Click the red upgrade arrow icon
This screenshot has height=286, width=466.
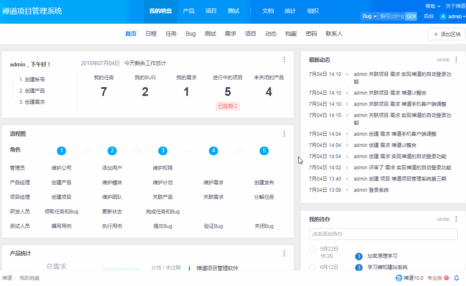[446, 278]
